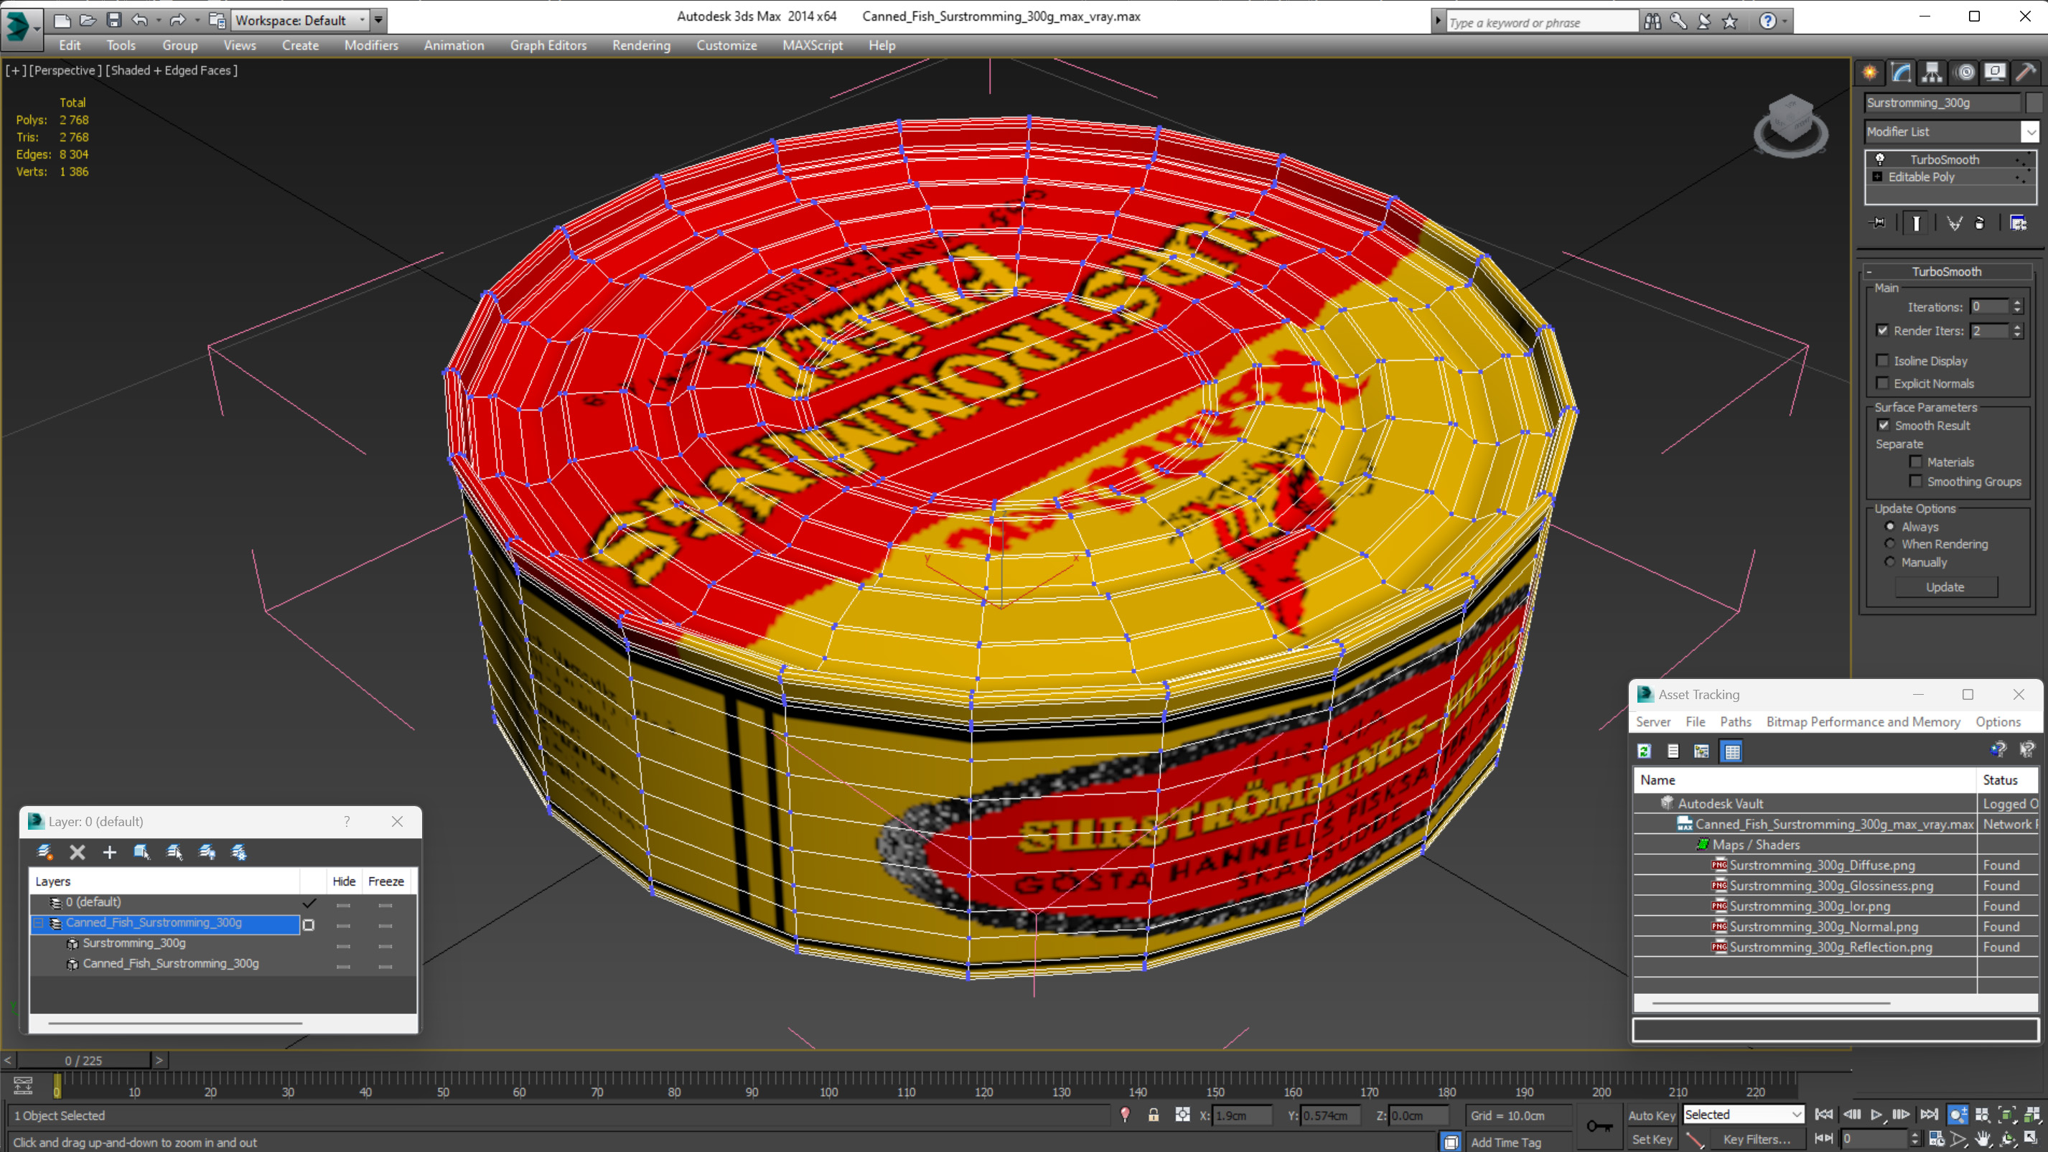The width and height of the screenshot is (2048, 1152).
Task: Select Manually update option
Action: [x=1890, y=561]
